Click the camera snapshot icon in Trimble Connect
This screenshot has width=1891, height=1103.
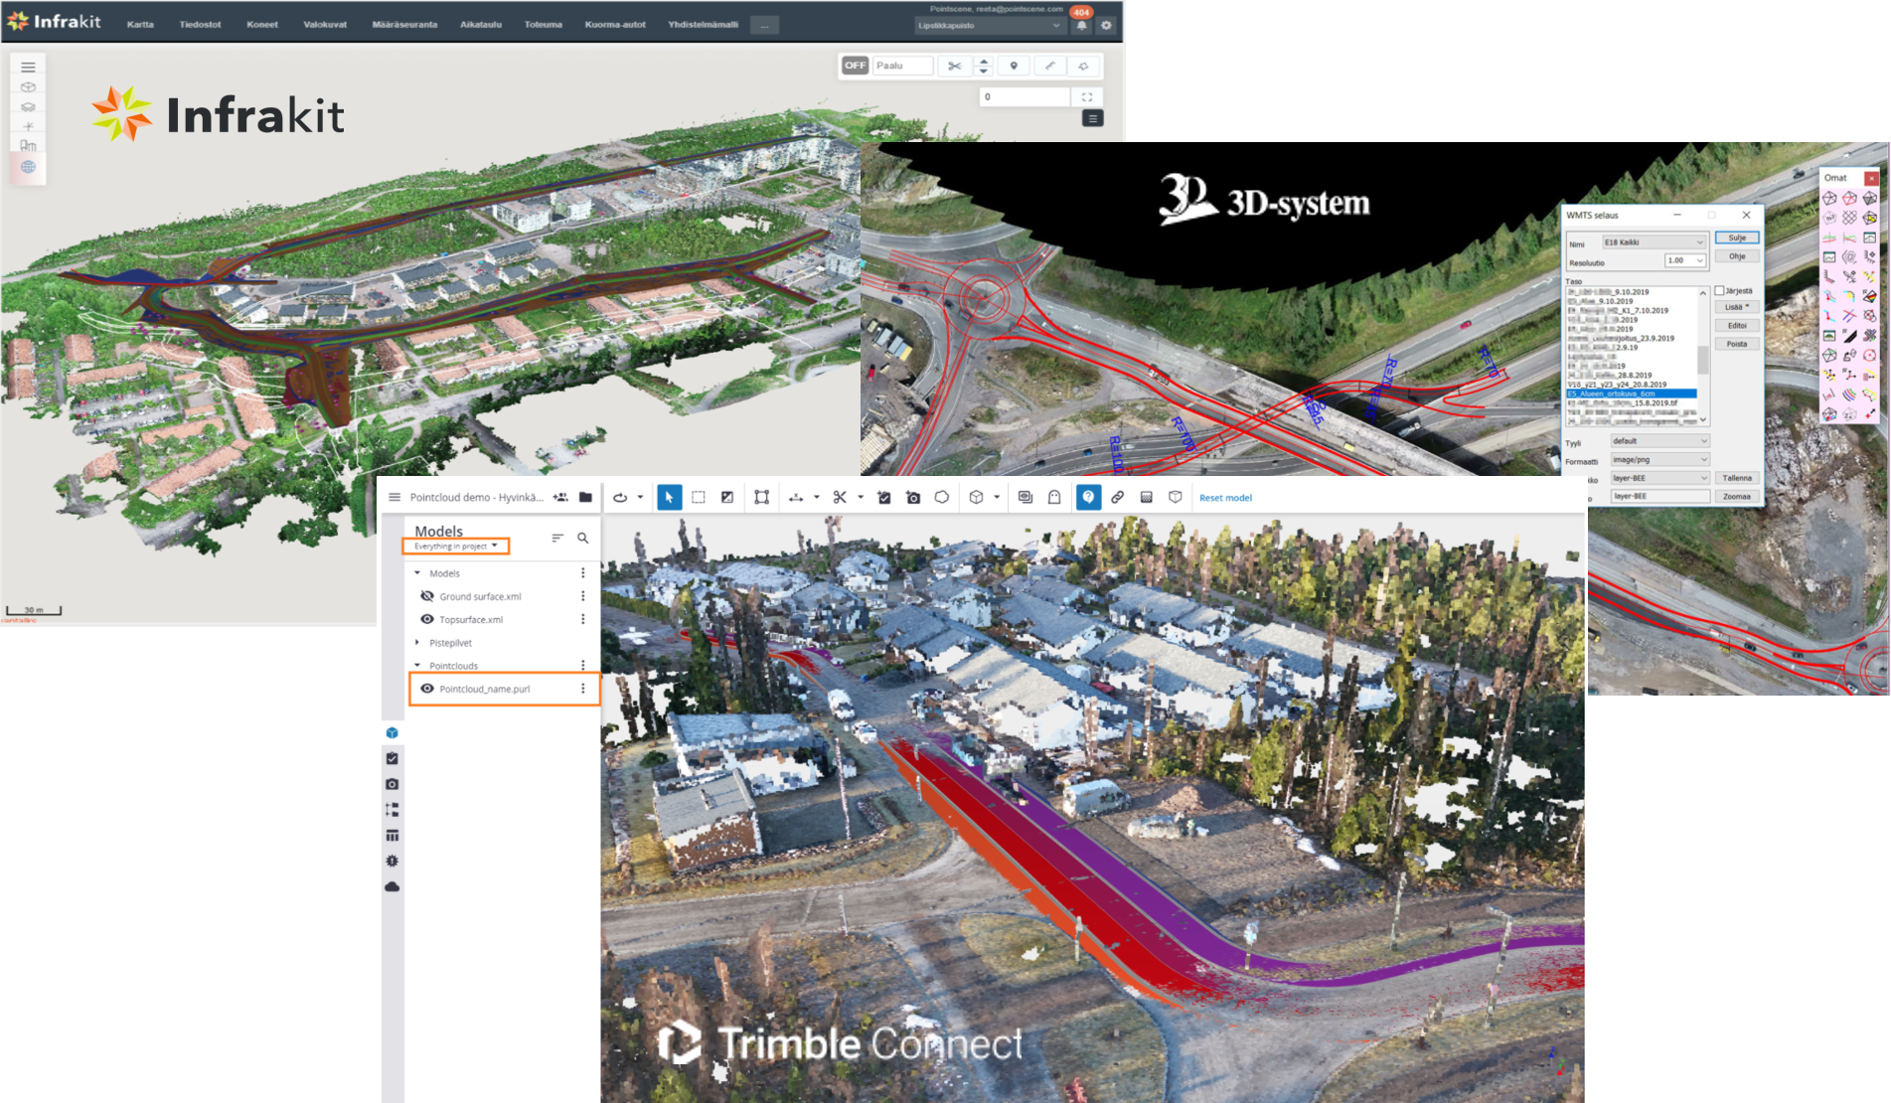click(913, 497)
